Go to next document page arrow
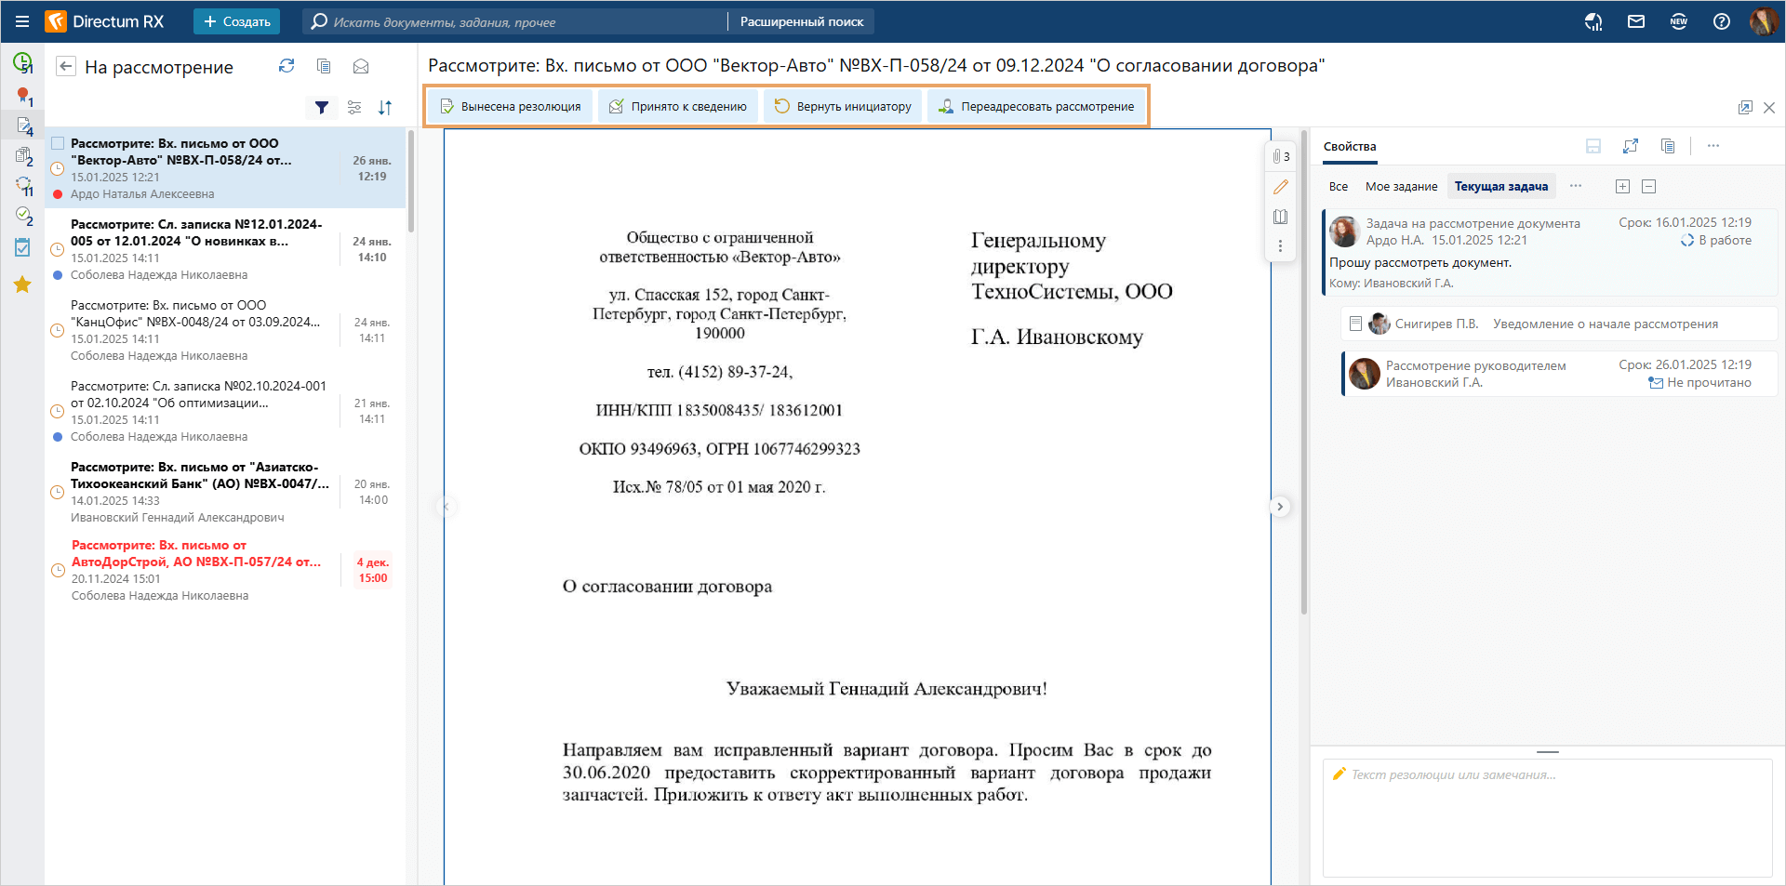 tap(1280, 507)
